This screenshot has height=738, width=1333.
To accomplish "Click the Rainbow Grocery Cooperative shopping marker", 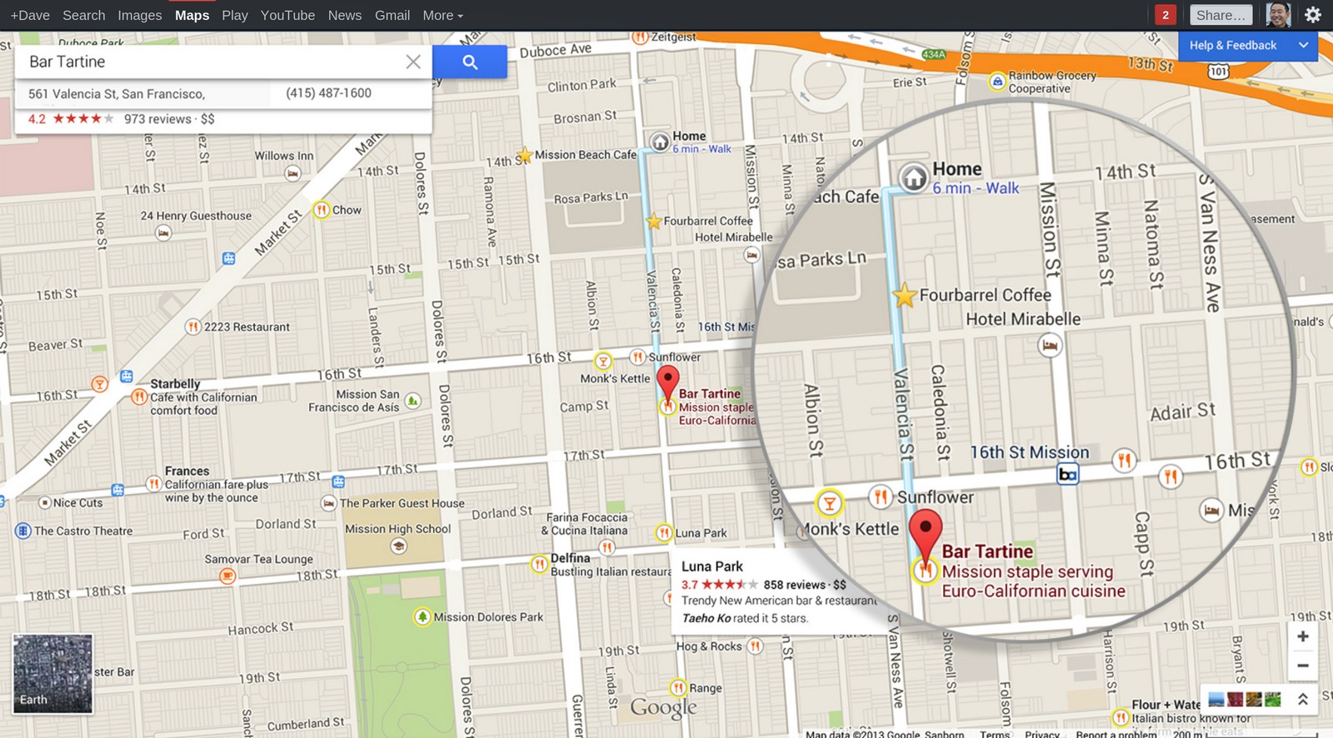I will [x=997, y=81].
